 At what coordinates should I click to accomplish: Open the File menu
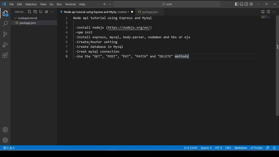click(11, 4)
